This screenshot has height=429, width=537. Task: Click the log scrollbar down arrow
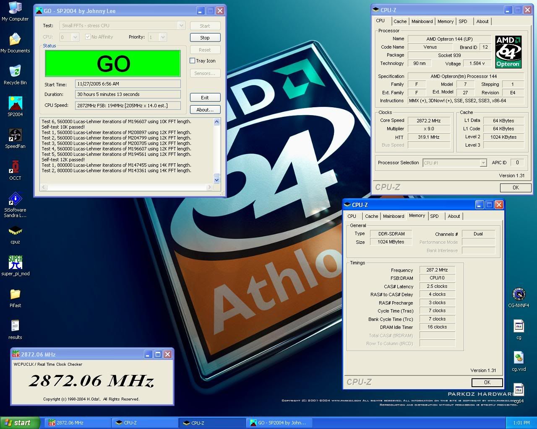click(x=216, y=180)
